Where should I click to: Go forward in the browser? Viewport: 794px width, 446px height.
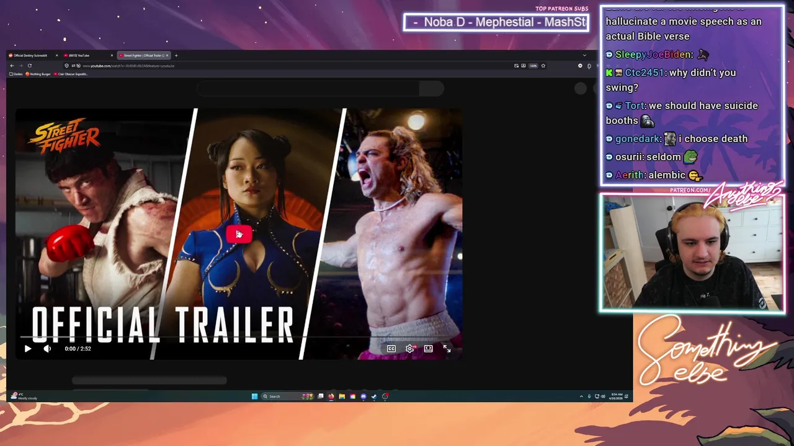point(20,66)
